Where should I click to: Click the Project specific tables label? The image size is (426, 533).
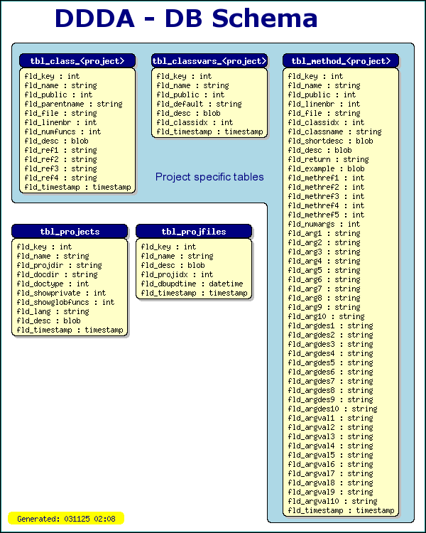point(209,177)
